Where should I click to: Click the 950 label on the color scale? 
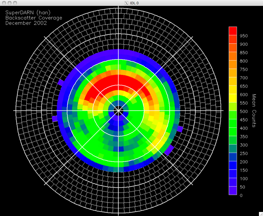point(243,36)
